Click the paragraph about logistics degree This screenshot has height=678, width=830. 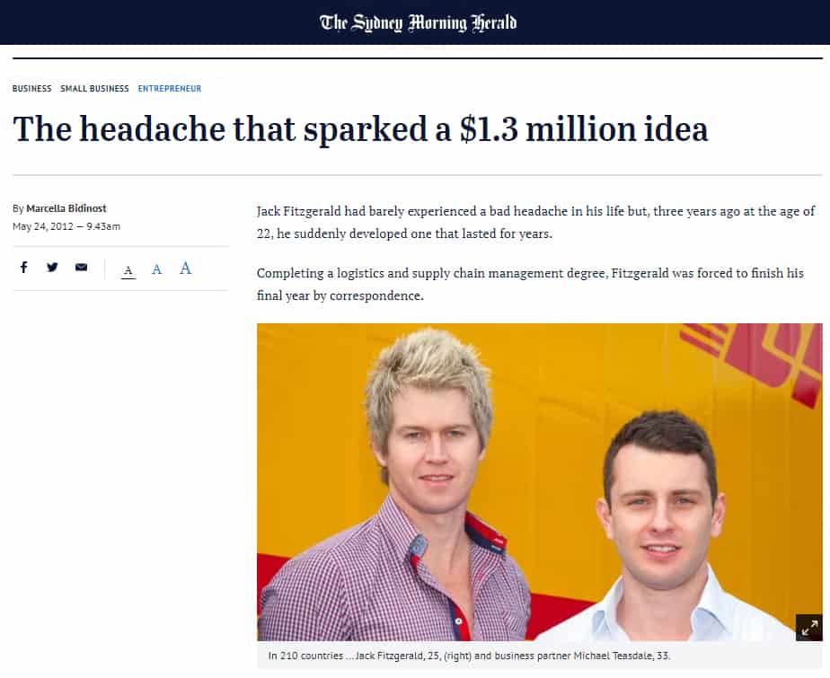click(x=530, y=284)
